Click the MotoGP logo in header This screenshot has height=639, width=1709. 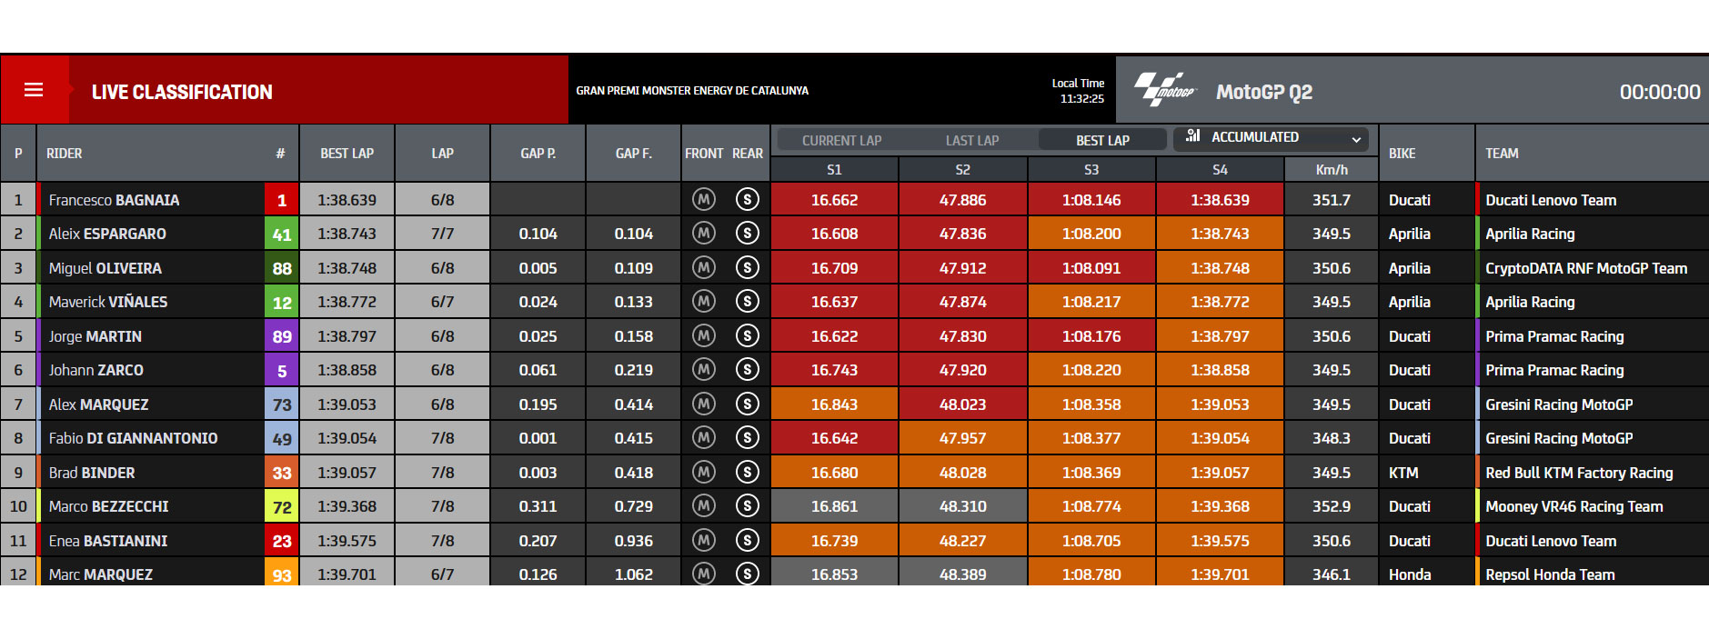click(x=1165, y=90)
